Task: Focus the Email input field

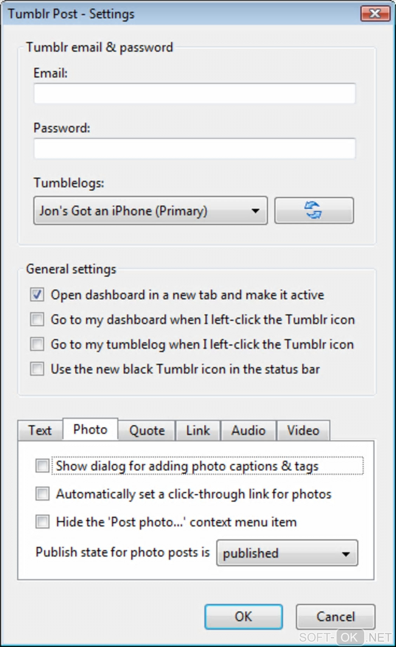Action: [x=195, y=94]
